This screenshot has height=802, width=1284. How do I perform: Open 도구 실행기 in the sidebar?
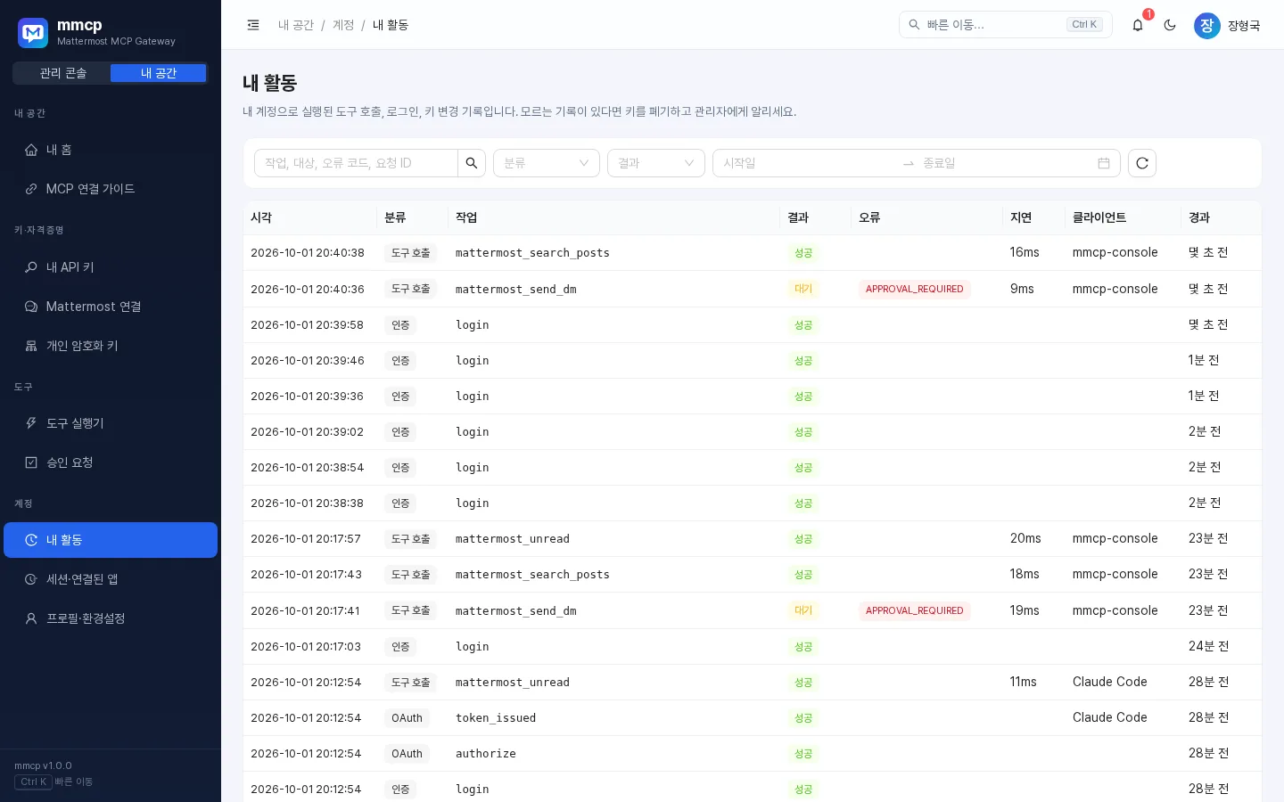(x=111, y=423)
